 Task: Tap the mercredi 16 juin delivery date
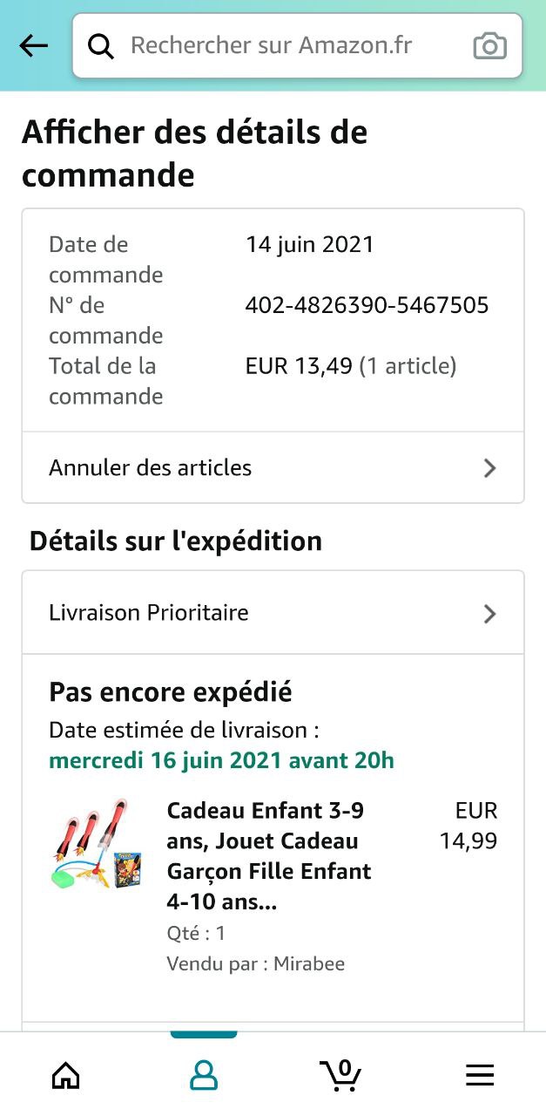pos(221,760)
